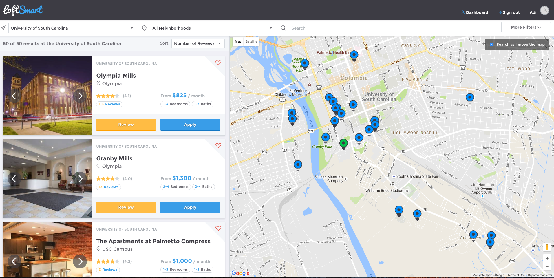554x278 pixels.
Task: Zoom out on the map
Action: click(547, 266)
